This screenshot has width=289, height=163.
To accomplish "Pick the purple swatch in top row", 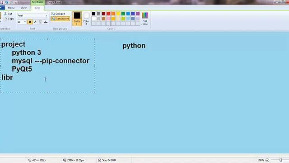I will (138, 14).
